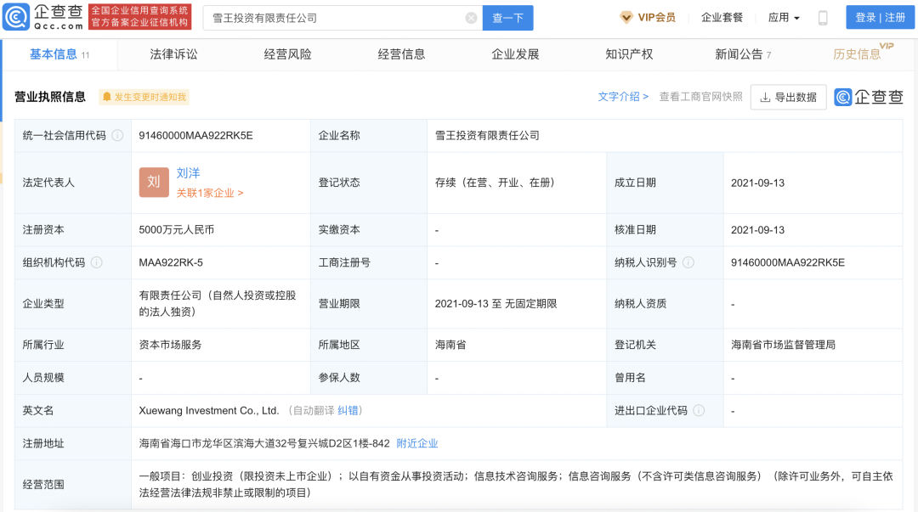Open 历史信息 VIP tab
The width and height of the screenshot is (918, 512).
point(862,53)
